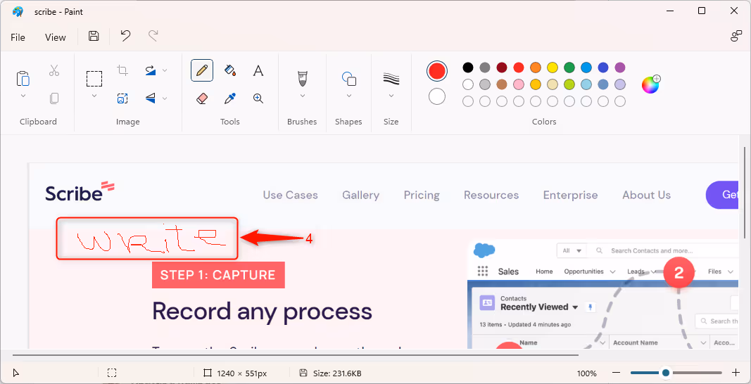Select the Text tool
This screenshot has width=751, height=384.
pyautogui.click(x=258, y=71)
